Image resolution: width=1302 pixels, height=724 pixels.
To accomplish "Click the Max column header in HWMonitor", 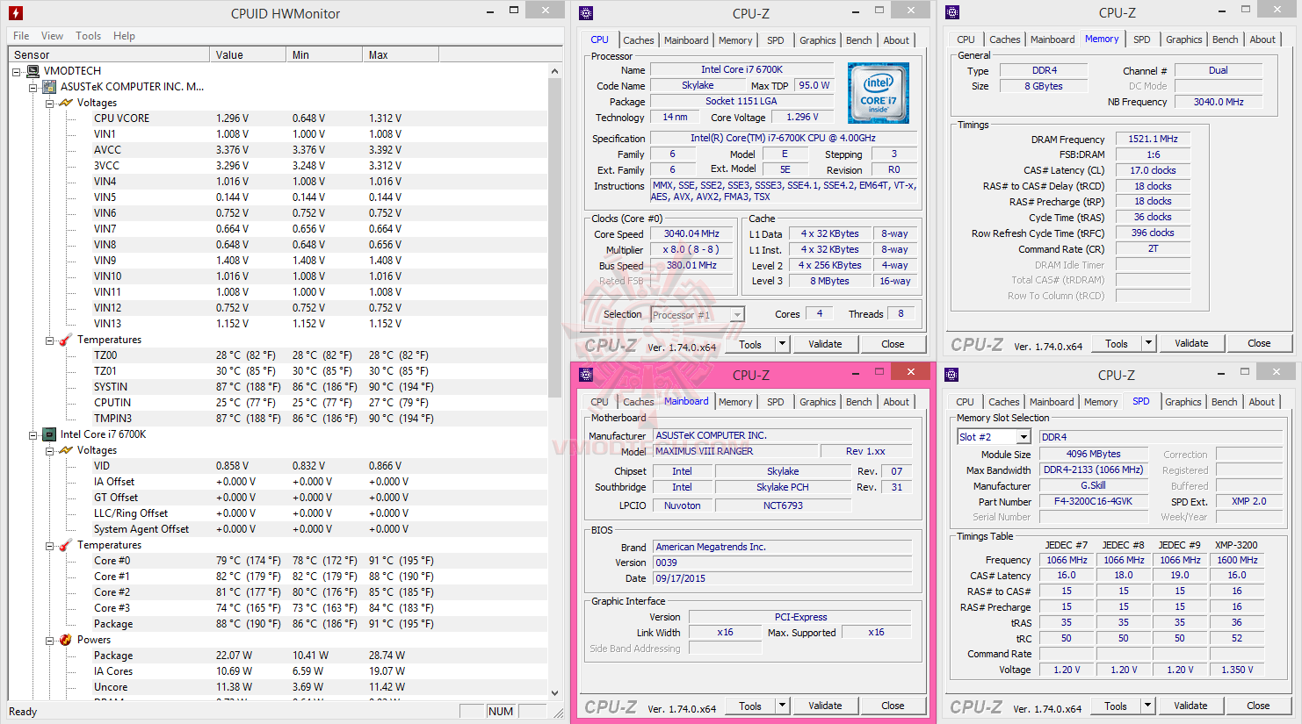I will point(401,54).
